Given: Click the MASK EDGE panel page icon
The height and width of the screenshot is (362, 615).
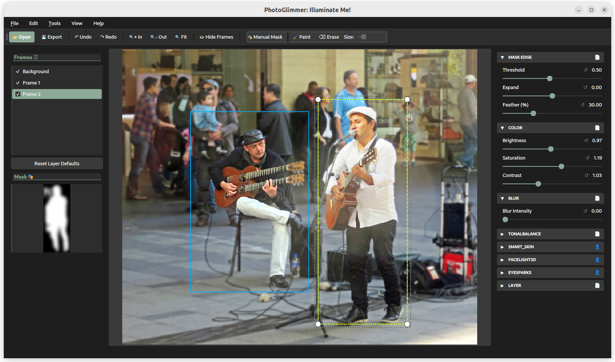Looking at the screenshot, I should 597,58.
